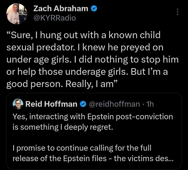Visit the @KYRRadio handle

click(54, 18)
